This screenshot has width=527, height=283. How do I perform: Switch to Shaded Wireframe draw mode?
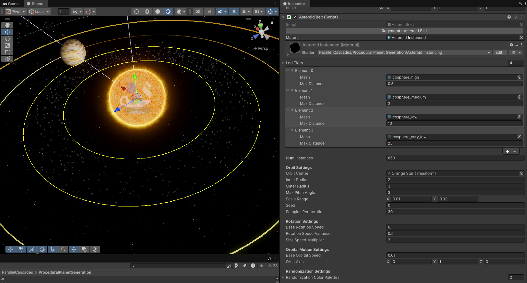147,12
